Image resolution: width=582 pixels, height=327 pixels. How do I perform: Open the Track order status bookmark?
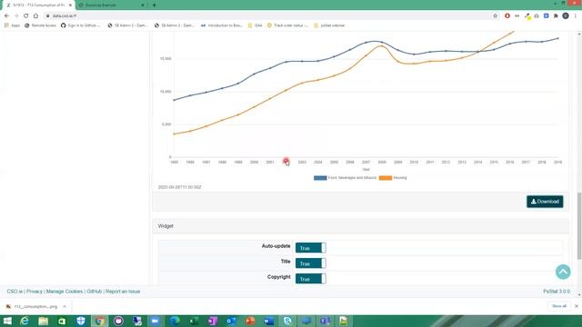(x=287, y=25)
